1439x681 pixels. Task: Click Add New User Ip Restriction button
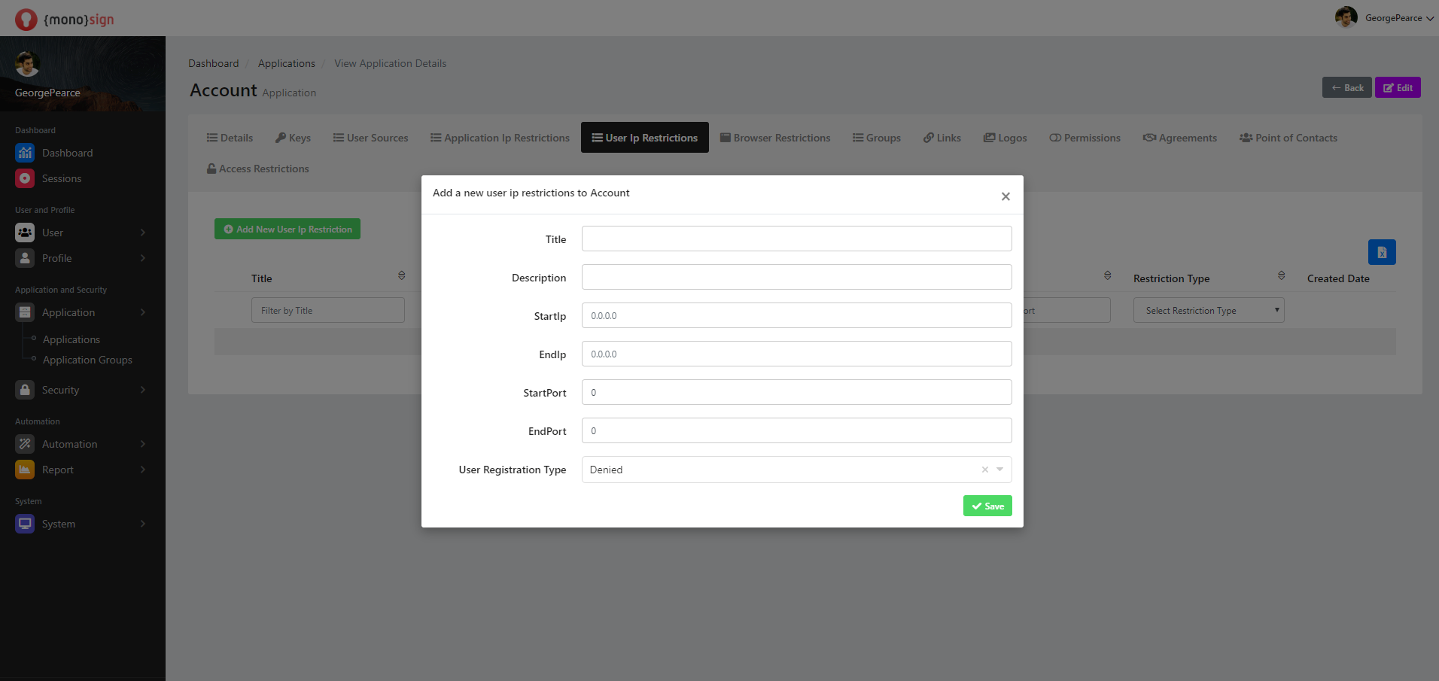pyautogui.click(x=287, y=229)
